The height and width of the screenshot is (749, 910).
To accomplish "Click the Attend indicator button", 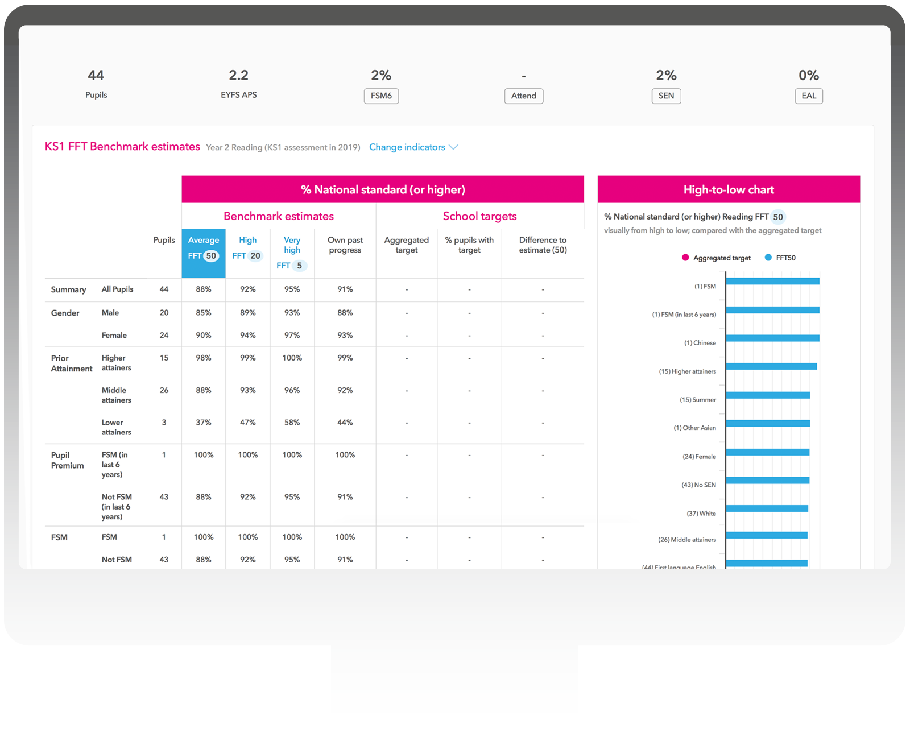I will pos(523,96).
